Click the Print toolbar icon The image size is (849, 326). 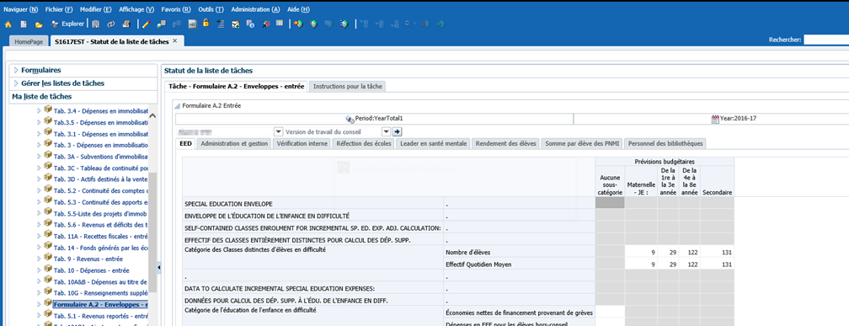tap(126, 24)
